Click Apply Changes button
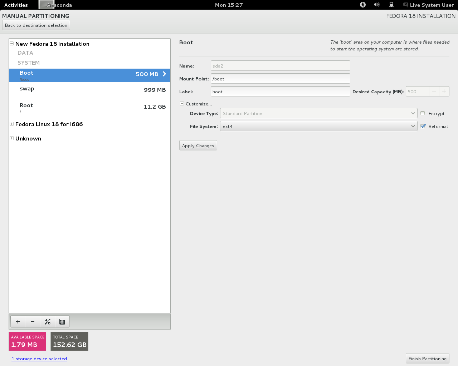 click(x=198, y=145)
